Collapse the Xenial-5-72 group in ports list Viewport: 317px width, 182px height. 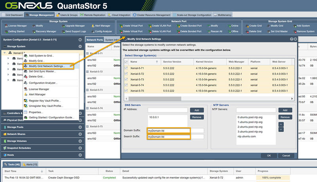(88, 72)
